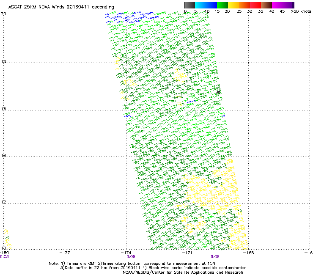313x275 pixels.
Task: Click the black contaminated wind barb near 17N
Action: click(x=218, y=93)
